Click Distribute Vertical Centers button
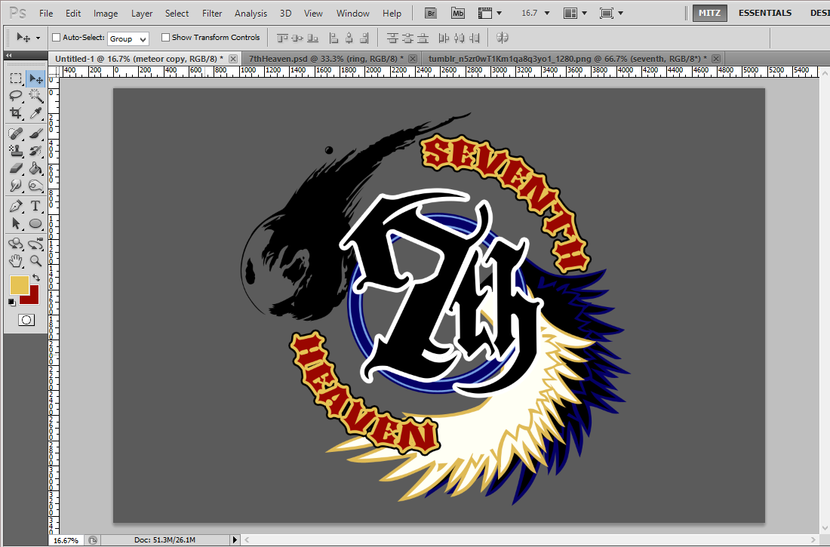 click(x=407, y=38)
